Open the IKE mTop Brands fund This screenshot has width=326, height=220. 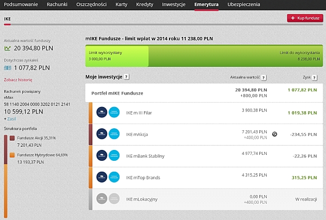(205, 178)
